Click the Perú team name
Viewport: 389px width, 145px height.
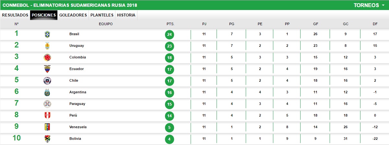click(73, 116)
